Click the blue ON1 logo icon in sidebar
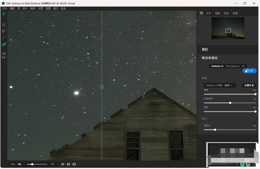260x169 pixels. point(4,14)
